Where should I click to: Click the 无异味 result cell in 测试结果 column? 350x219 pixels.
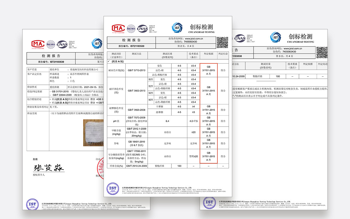click(167, 143)
